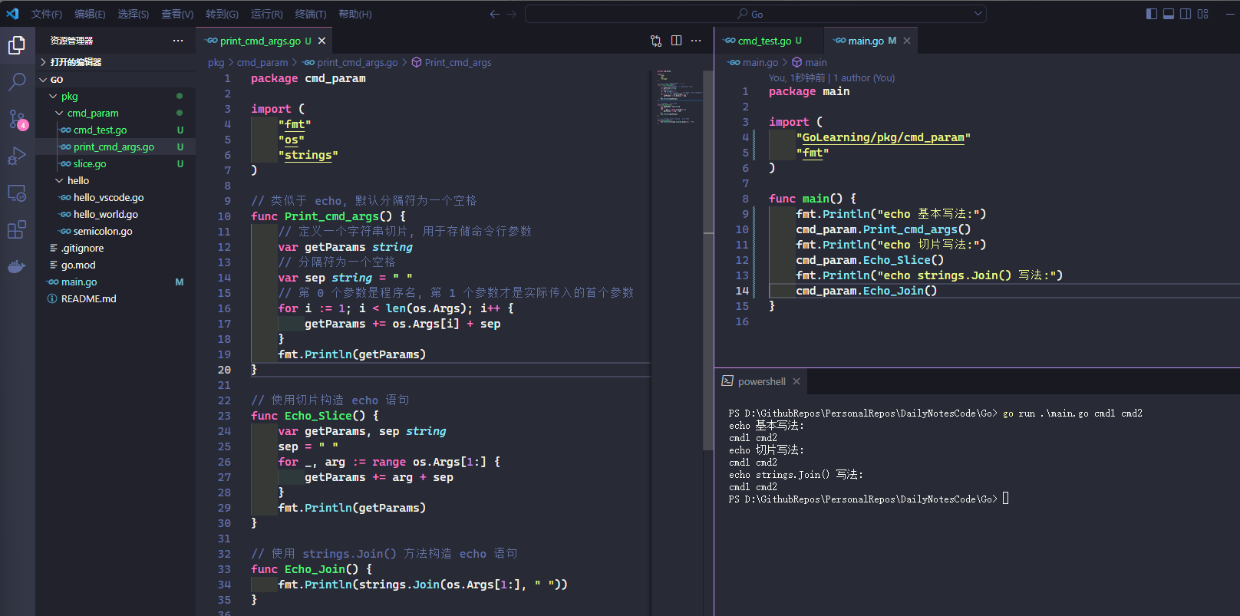This screenshot has width=1240, height=616.
Task: Place cursor in the PowerShell terminal prompt
Action: [1005, 499]
